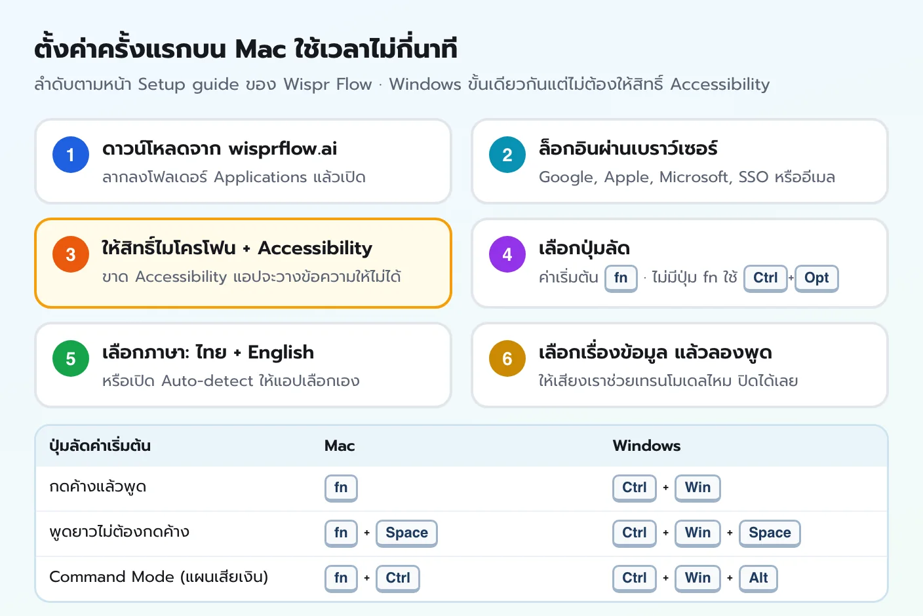This screenshot has height=616, width=923.
Task: Click the Win keycap in the Command Mode row
Action: 698,578
